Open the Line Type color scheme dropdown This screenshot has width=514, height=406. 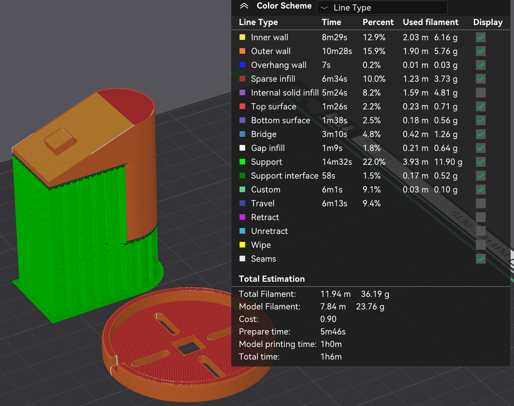click(x=382, y=8)
